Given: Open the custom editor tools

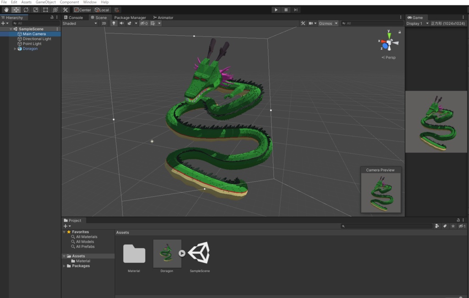Looking at the screenshot, I should tap(65, 10).
